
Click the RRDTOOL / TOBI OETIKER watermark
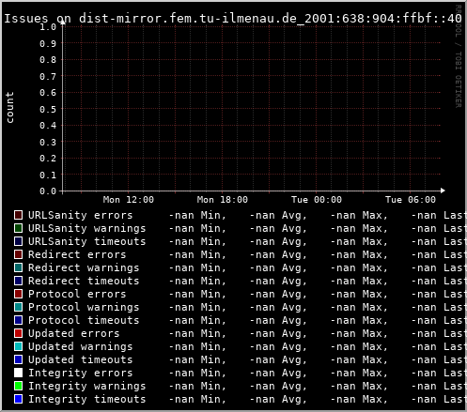459,56
